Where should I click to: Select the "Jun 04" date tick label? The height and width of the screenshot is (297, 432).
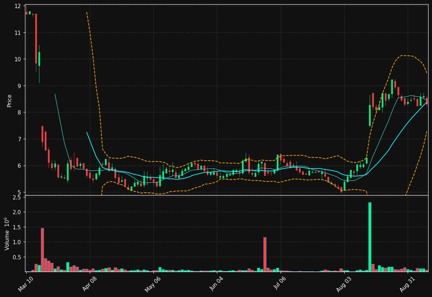(217, 284)
